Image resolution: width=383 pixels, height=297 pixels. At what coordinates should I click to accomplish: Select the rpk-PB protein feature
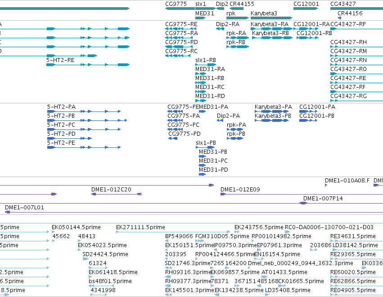coord(235,138)
